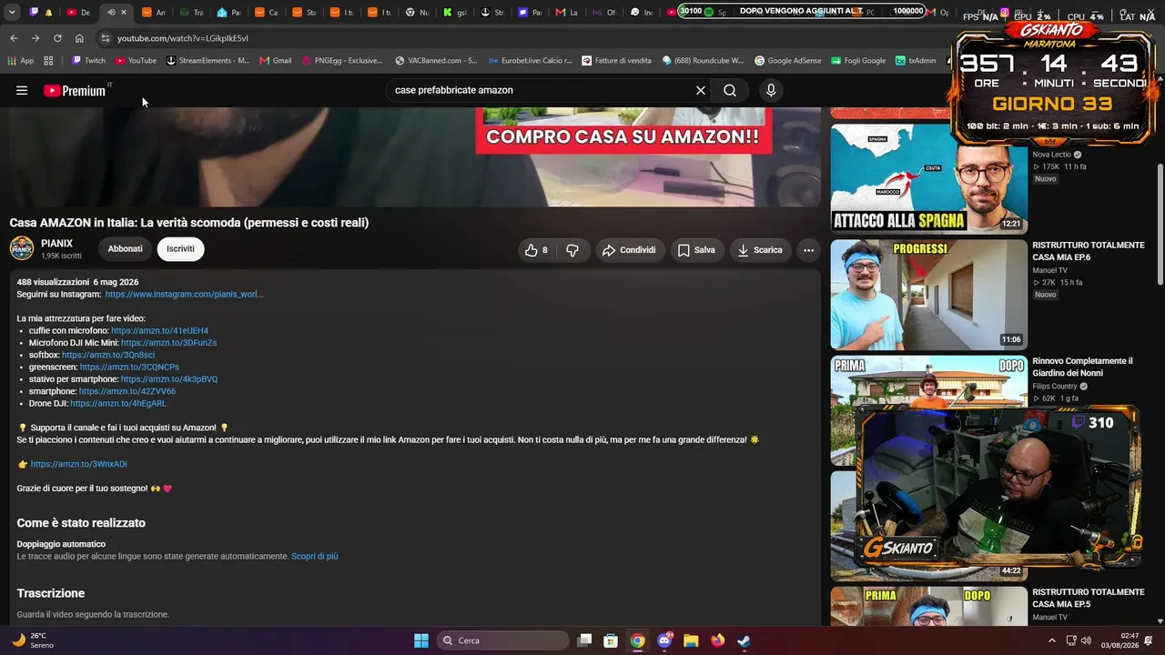Open the greenscreen Amazon link
The height and width of the screenshot is (655, 1165).
point(129,368)
